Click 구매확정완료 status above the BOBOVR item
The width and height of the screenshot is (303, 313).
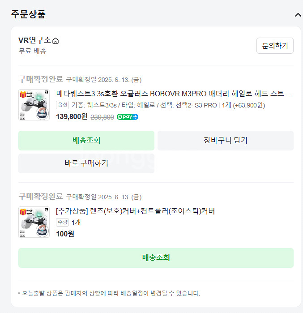(x=41, y=79)
